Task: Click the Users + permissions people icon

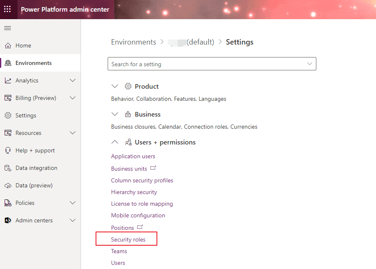Action: coord(128,142)
